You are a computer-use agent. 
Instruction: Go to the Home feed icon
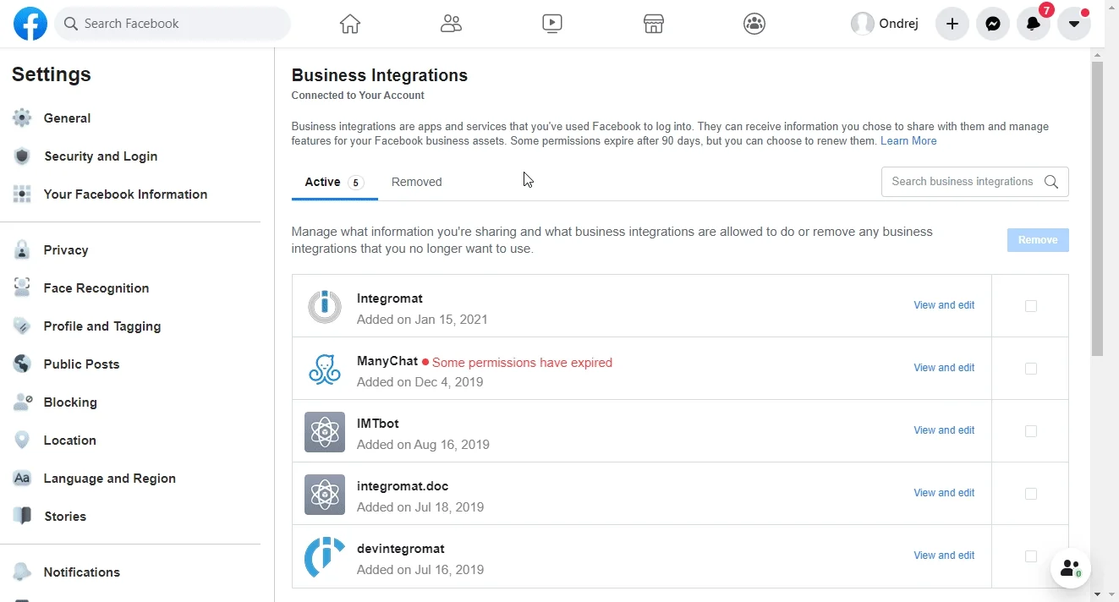pos(350,24)
